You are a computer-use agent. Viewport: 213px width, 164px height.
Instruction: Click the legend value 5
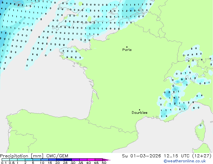(33, 163)
